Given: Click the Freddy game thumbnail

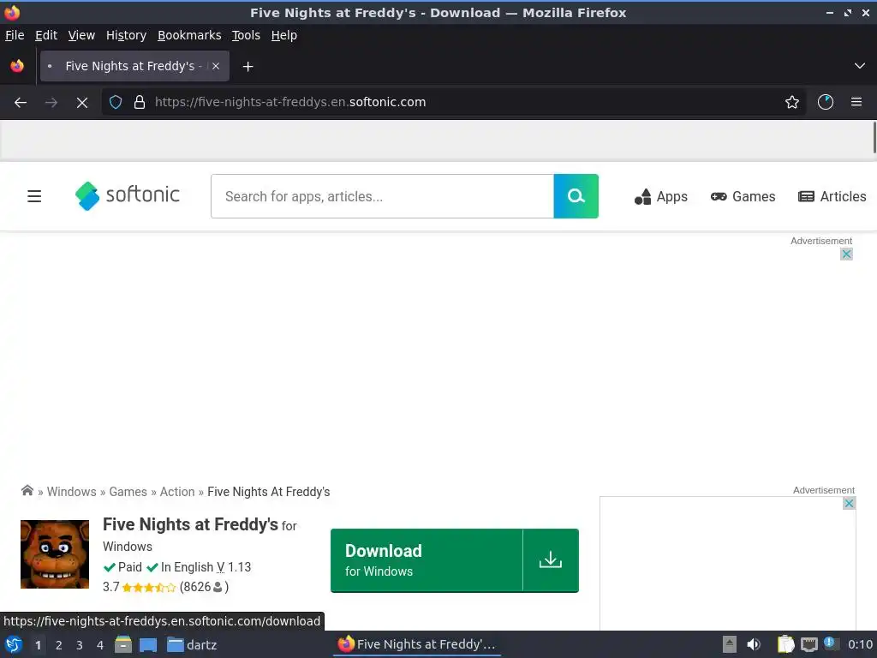Looking at the screenshot, I should coord(55,554).
